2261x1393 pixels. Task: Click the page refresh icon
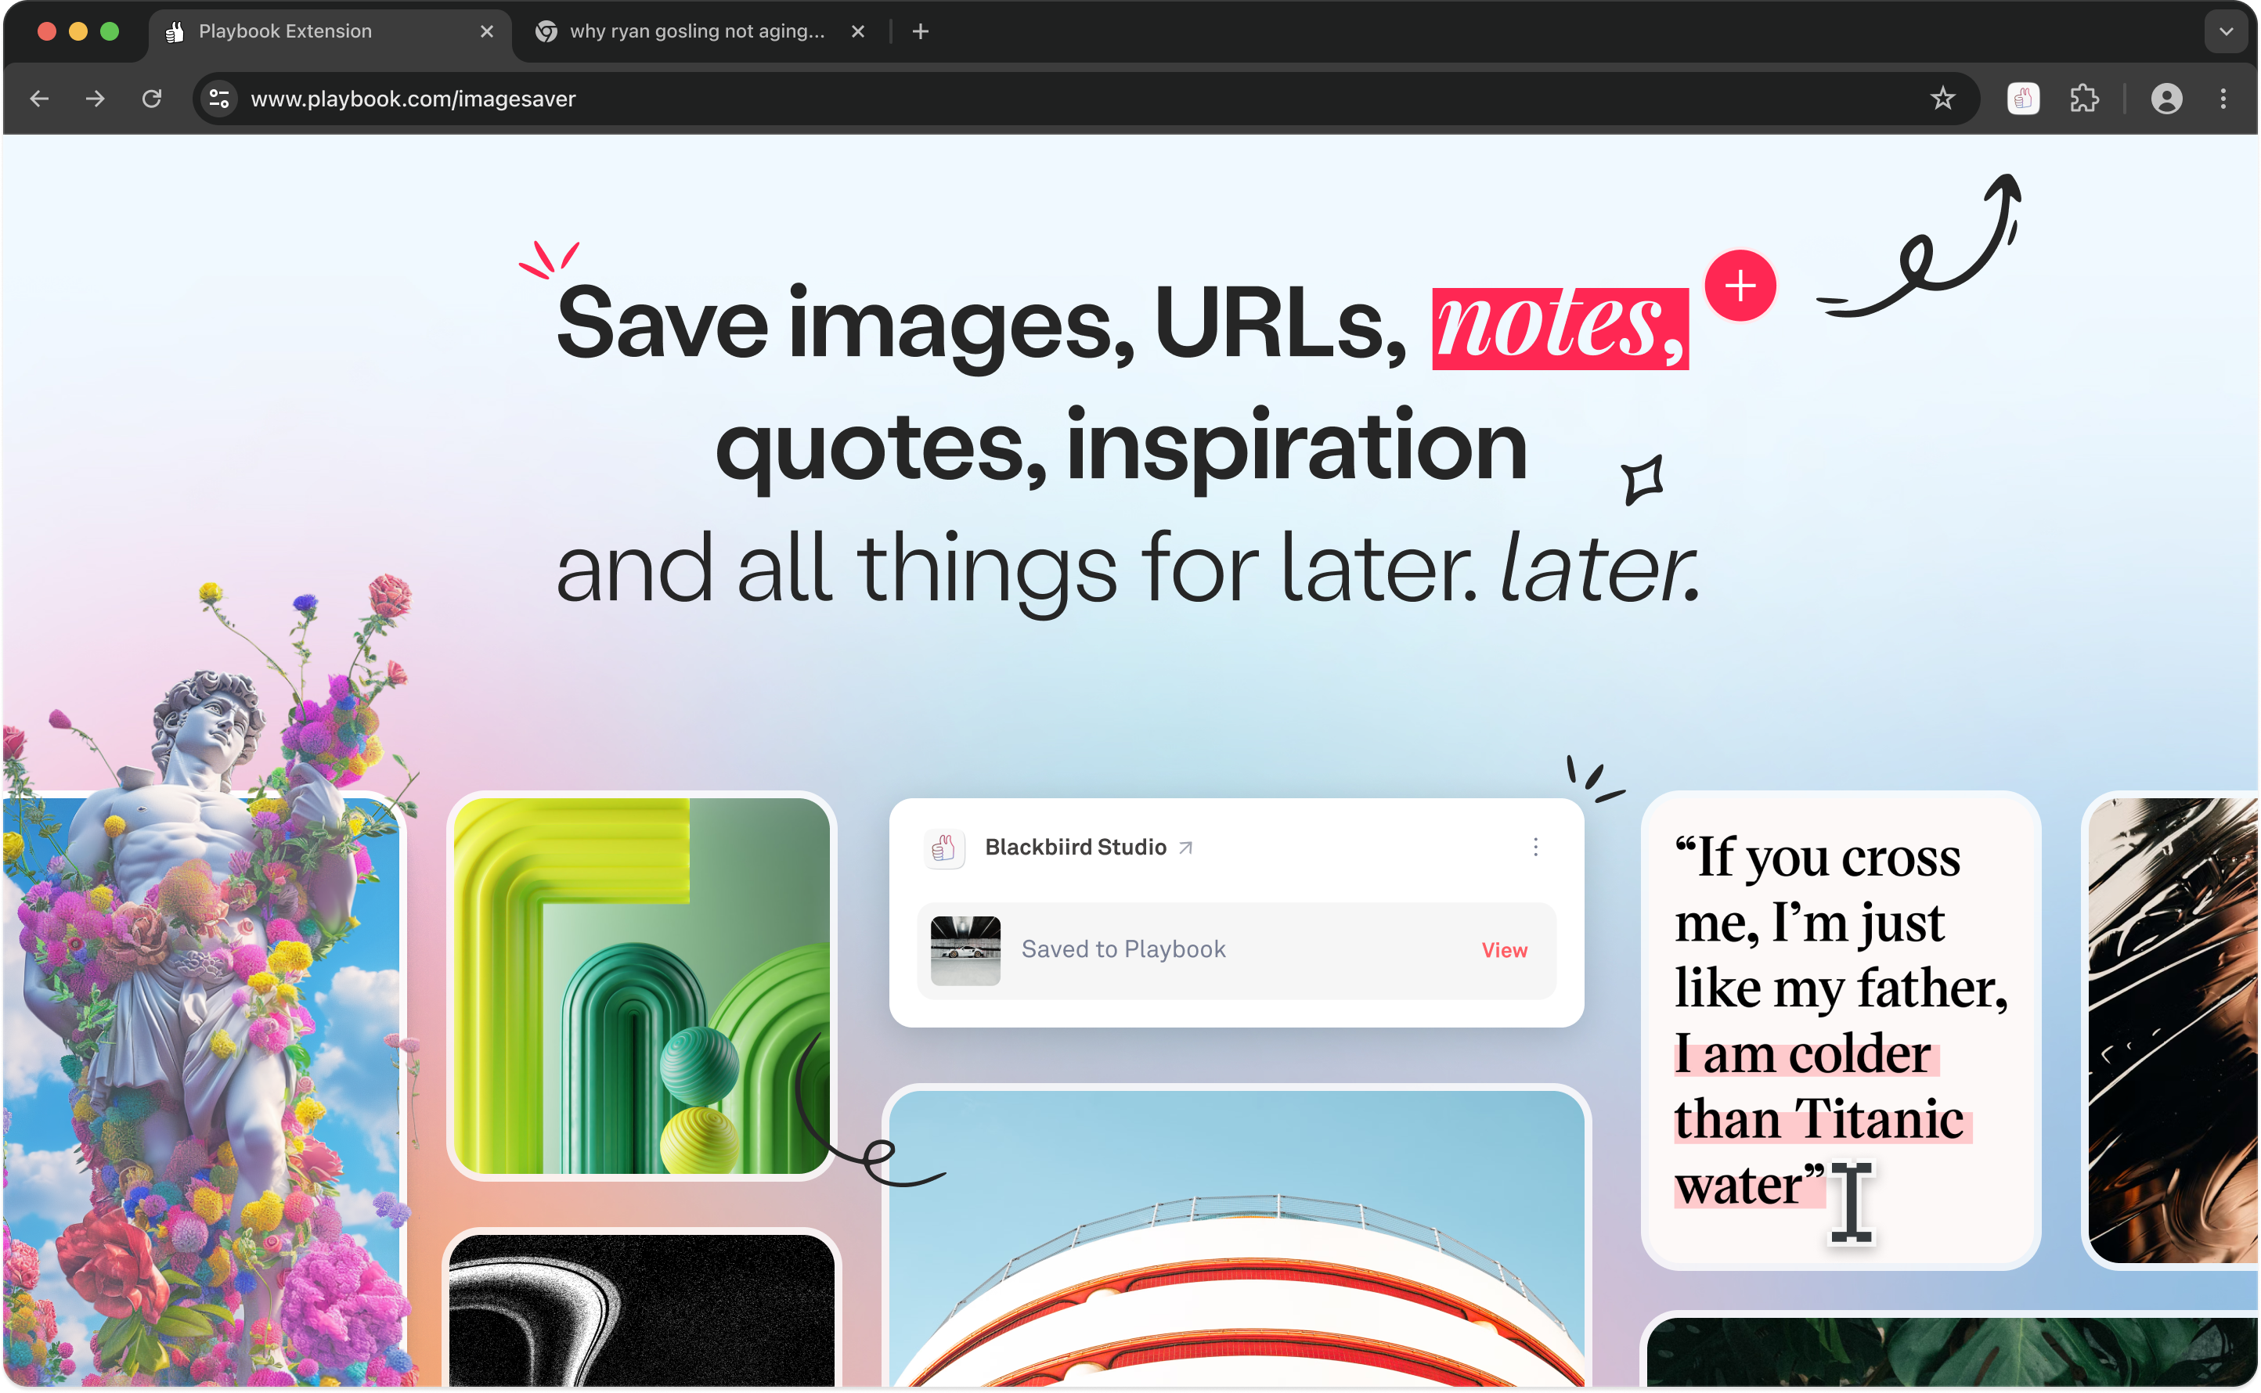(152, 99)
